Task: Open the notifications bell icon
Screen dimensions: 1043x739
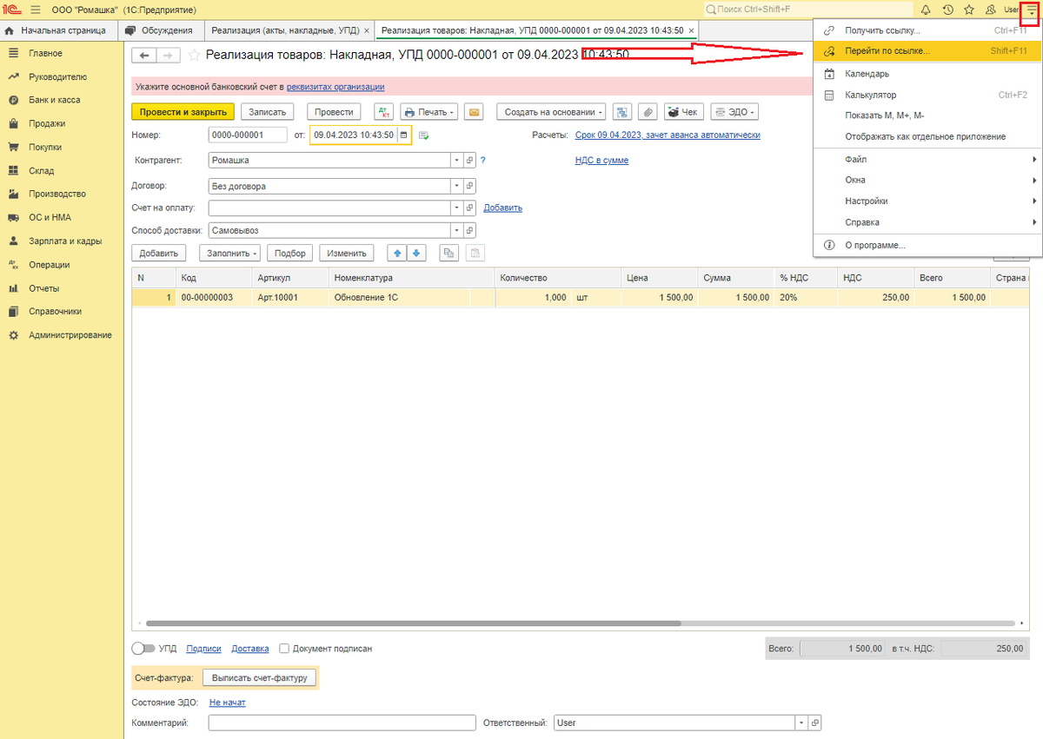Action: pyautogui.click(x=926, y=10)
